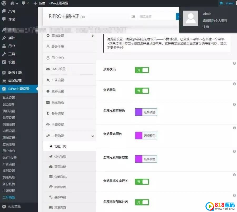Viewport: 237px width, 212px height.
Task: Click the 底部设置 circle icon in panel
Action: pyautogui.click(x=48, y=91)
